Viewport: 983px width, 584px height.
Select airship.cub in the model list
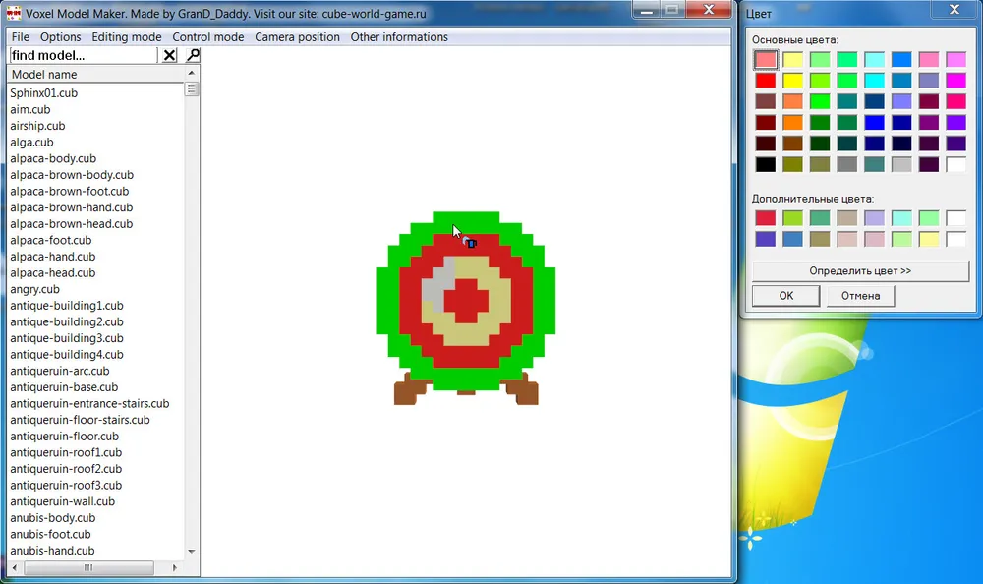point(37,126)
